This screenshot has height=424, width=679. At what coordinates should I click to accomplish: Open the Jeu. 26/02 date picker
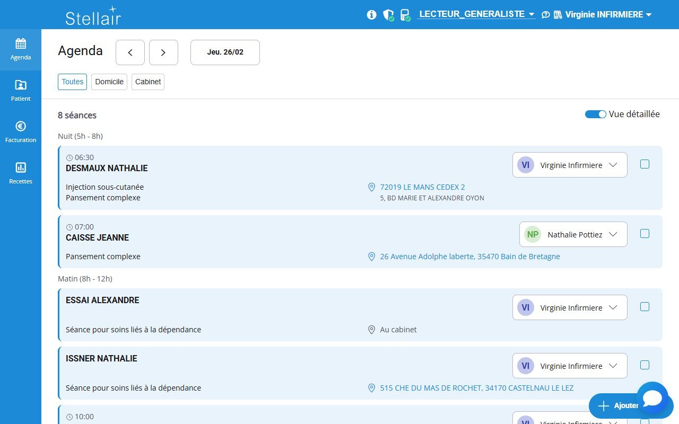click(x=224, y=52)
